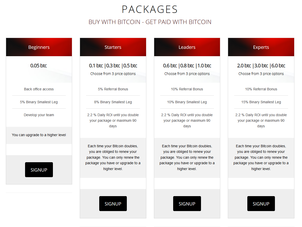The image size is (302, 227).
Task: Click 'You can upgrade to a higher level'
Action: tap(39, 135)
